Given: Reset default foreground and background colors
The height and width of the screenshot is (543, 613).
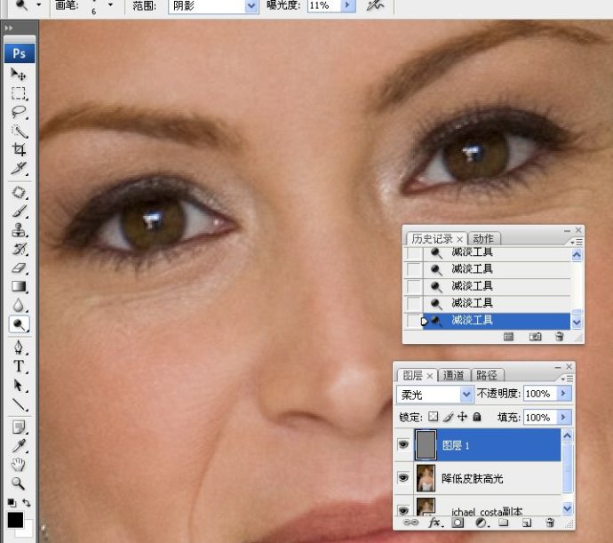Looking at the screenshot, I should [12, 502].
